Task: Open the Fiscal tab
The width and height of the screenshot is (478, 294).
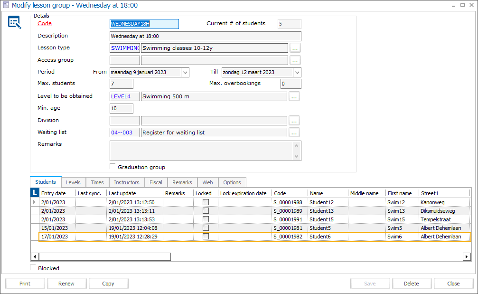Action: [156, 182]
